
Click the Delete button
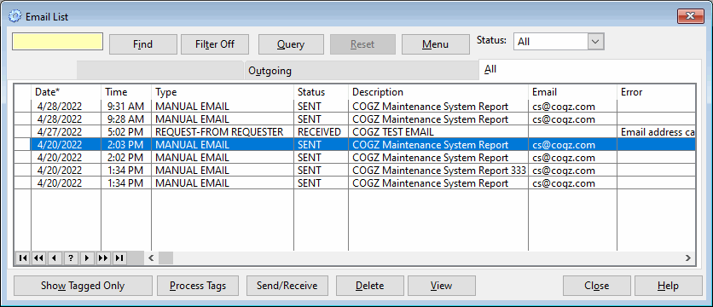(369, 286)
